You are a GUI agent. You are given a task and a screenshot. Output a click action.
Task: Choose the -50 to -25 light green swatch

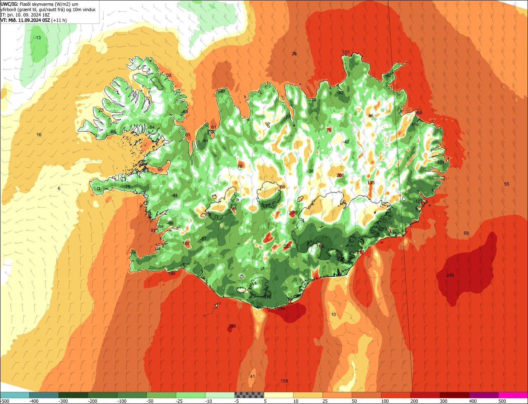tap(161, 395)
